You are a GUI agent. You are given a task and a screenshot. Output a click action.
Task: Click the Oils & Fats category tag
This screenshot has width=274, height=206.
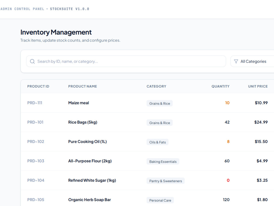click(158, 142)
